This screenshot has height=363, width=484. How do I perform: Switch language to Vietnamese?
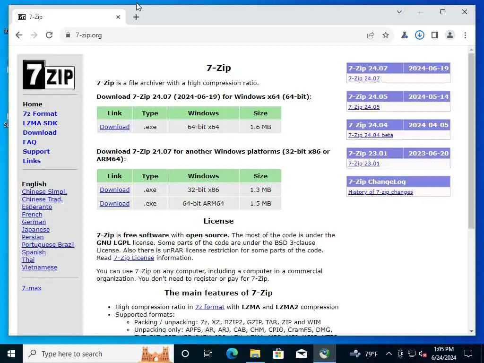[39, 268]
